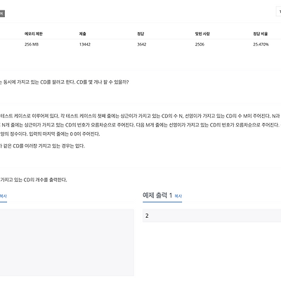This screenshot has width=281, height=281.
Task: Click the output description ending 출력한다
Action: (34, 180)
